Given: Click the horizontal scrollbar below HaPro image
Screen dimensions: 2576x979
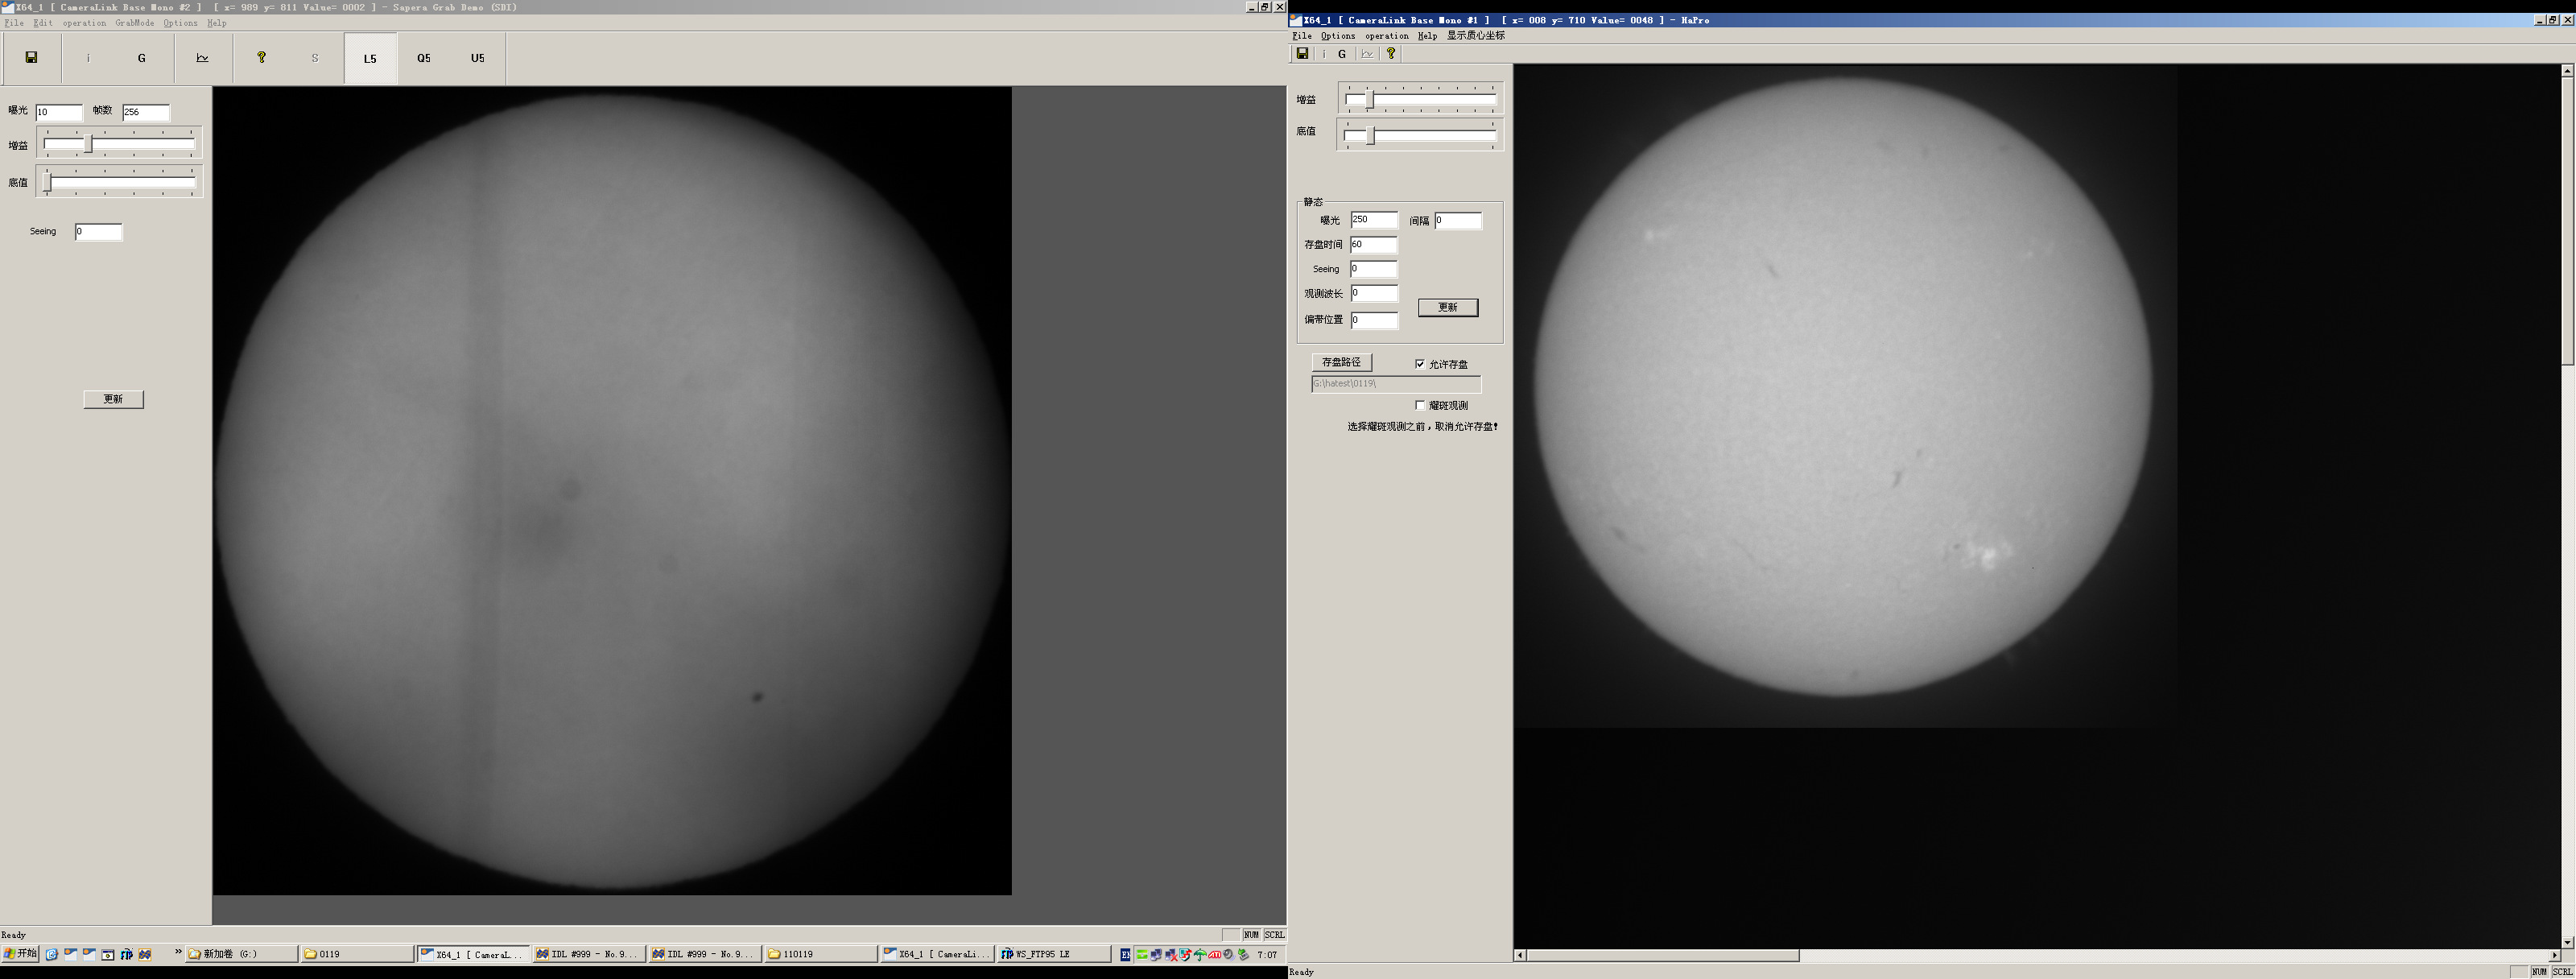Looking at the screenshot, I should point(1662,955).
